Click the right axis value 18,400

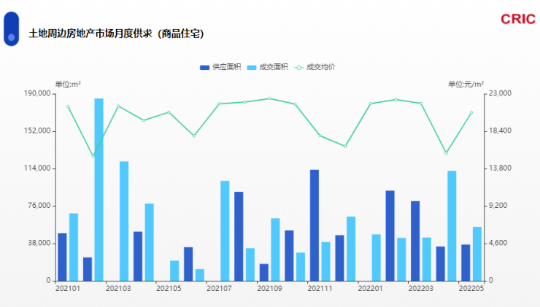pos(500,131)
